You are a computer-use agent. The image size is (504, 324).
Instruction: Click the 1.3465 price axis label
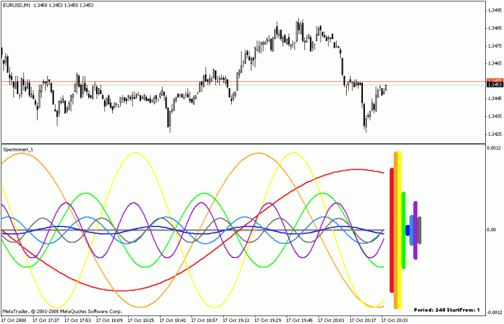(x=494, y=63)
